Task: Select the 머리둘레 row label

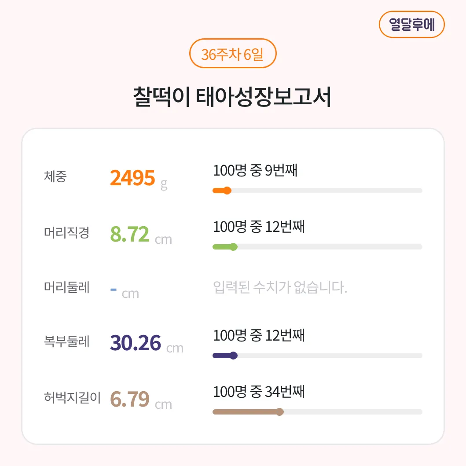Action: click(66, 287)
